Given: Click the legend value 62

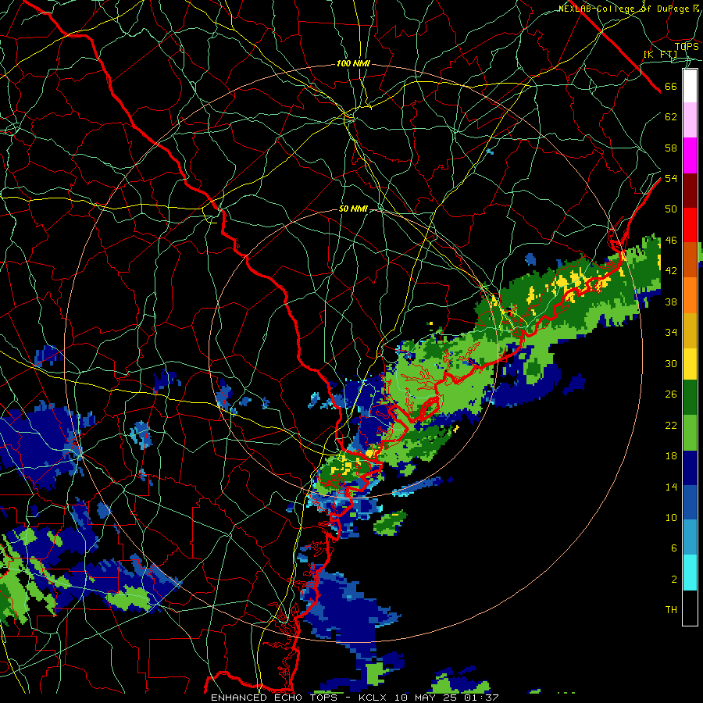Looking at the screenshot, I should [x=671, y=117].
